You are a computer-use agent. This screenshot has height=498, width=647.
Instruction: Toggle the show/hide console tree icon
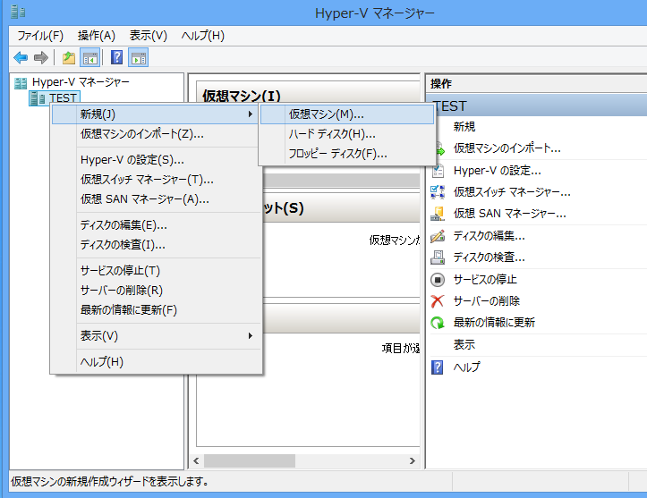tap(90, 58)
